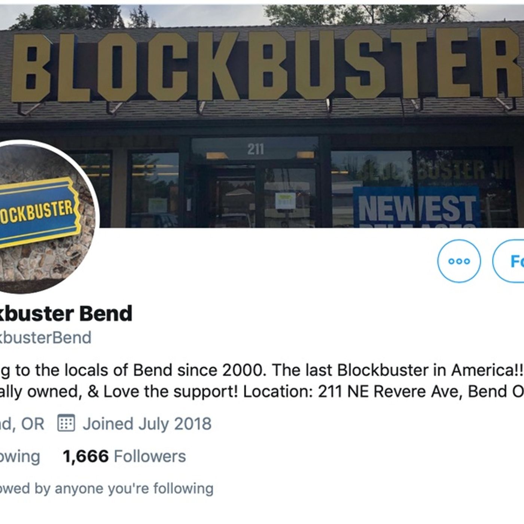The image size is (524, 524).
Task: Click the partially visible Follow button
Action: (x=508, y=261)
